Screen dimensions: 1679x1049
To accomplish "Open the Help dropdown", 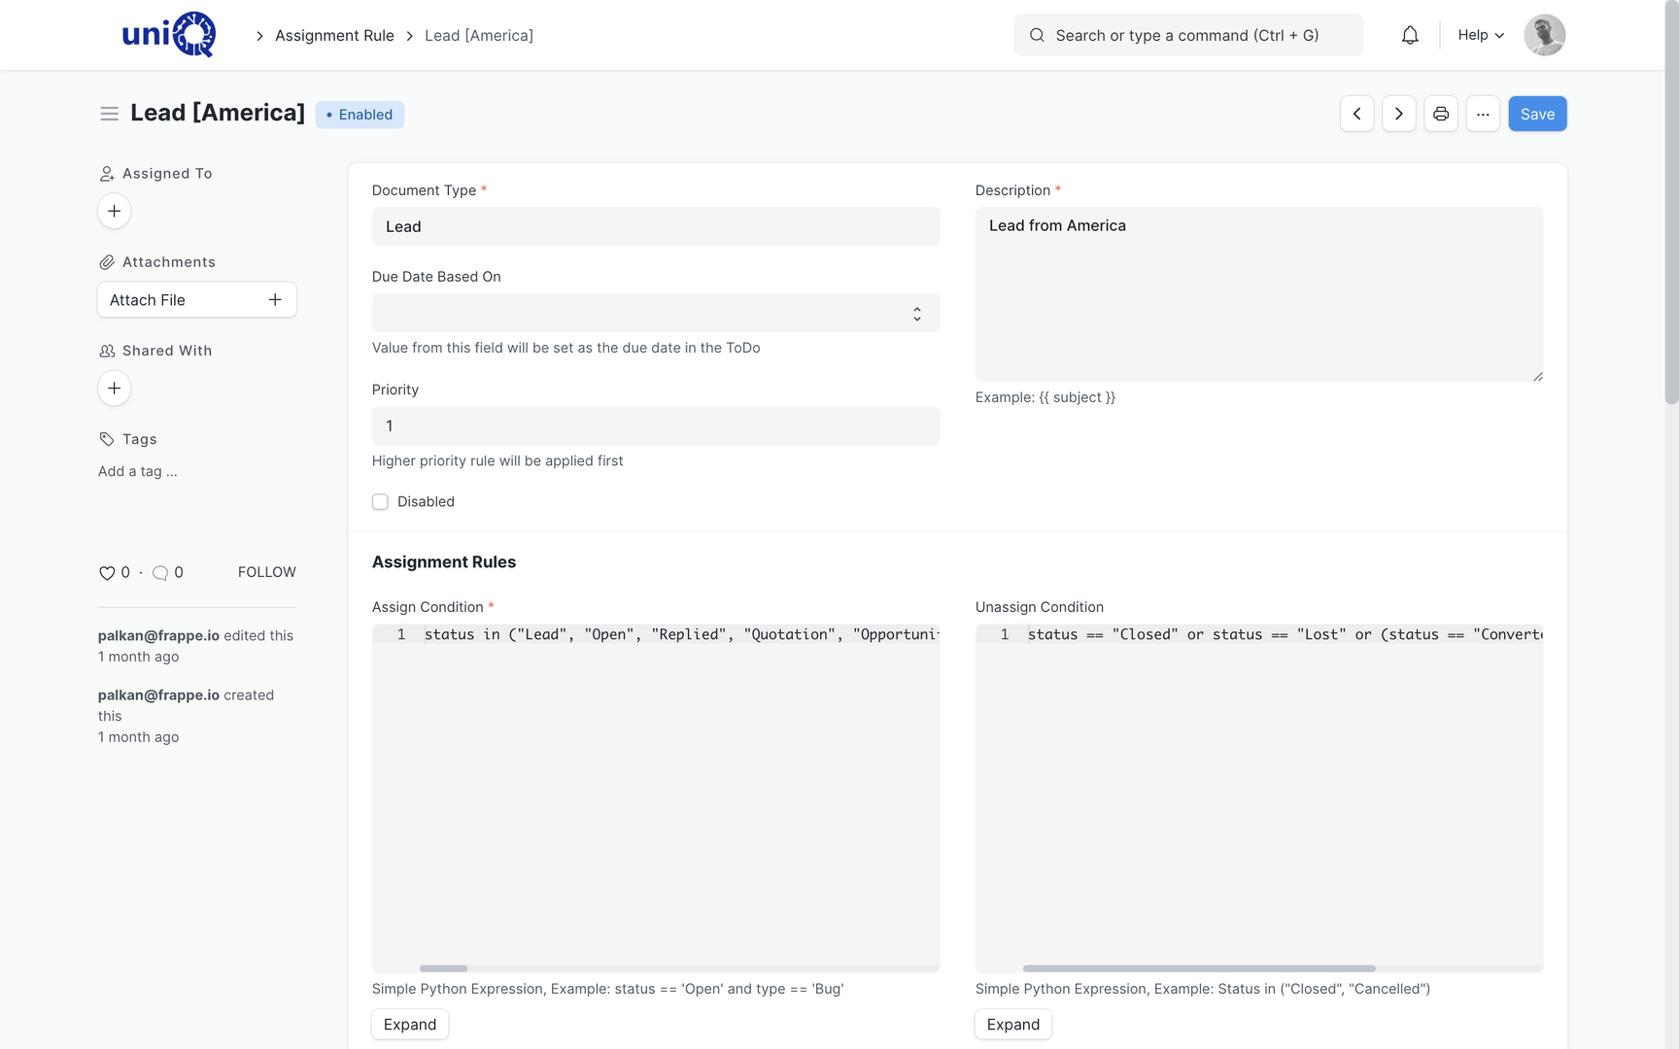I will click(x=1481, y=35).
